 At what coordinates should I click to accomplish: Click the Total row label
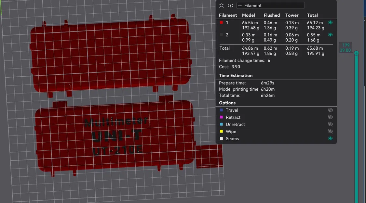pos(224,48)
